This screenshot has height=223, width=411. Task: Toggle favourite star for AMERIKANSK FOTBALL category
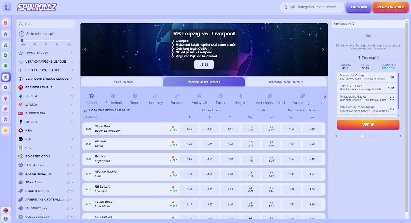pos(68,200)
